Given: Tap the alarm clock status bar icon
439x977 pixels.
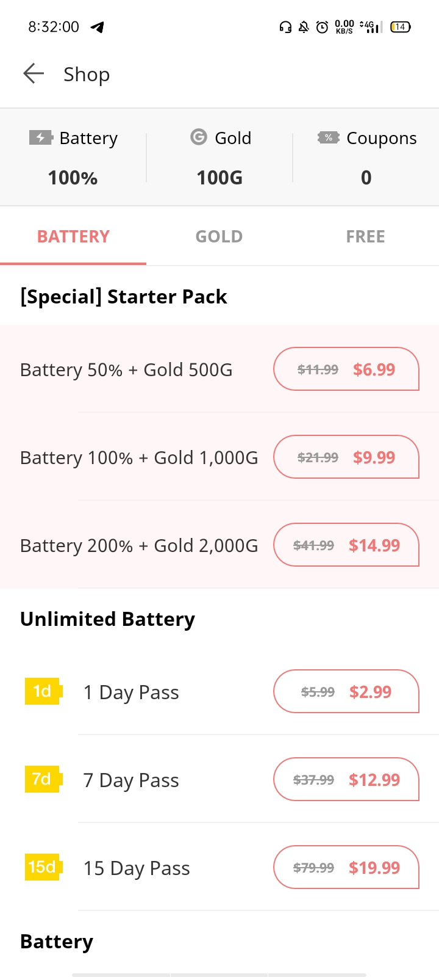Looking at the screenshot, I should click(322, 27).
